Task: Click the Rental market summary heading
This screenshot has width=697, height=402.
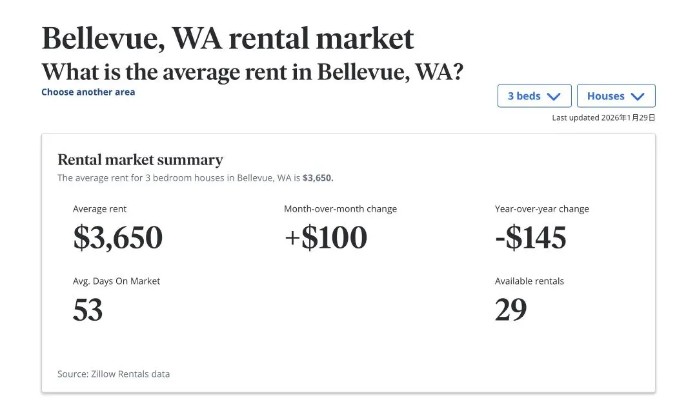Action: tap(140, 159)
